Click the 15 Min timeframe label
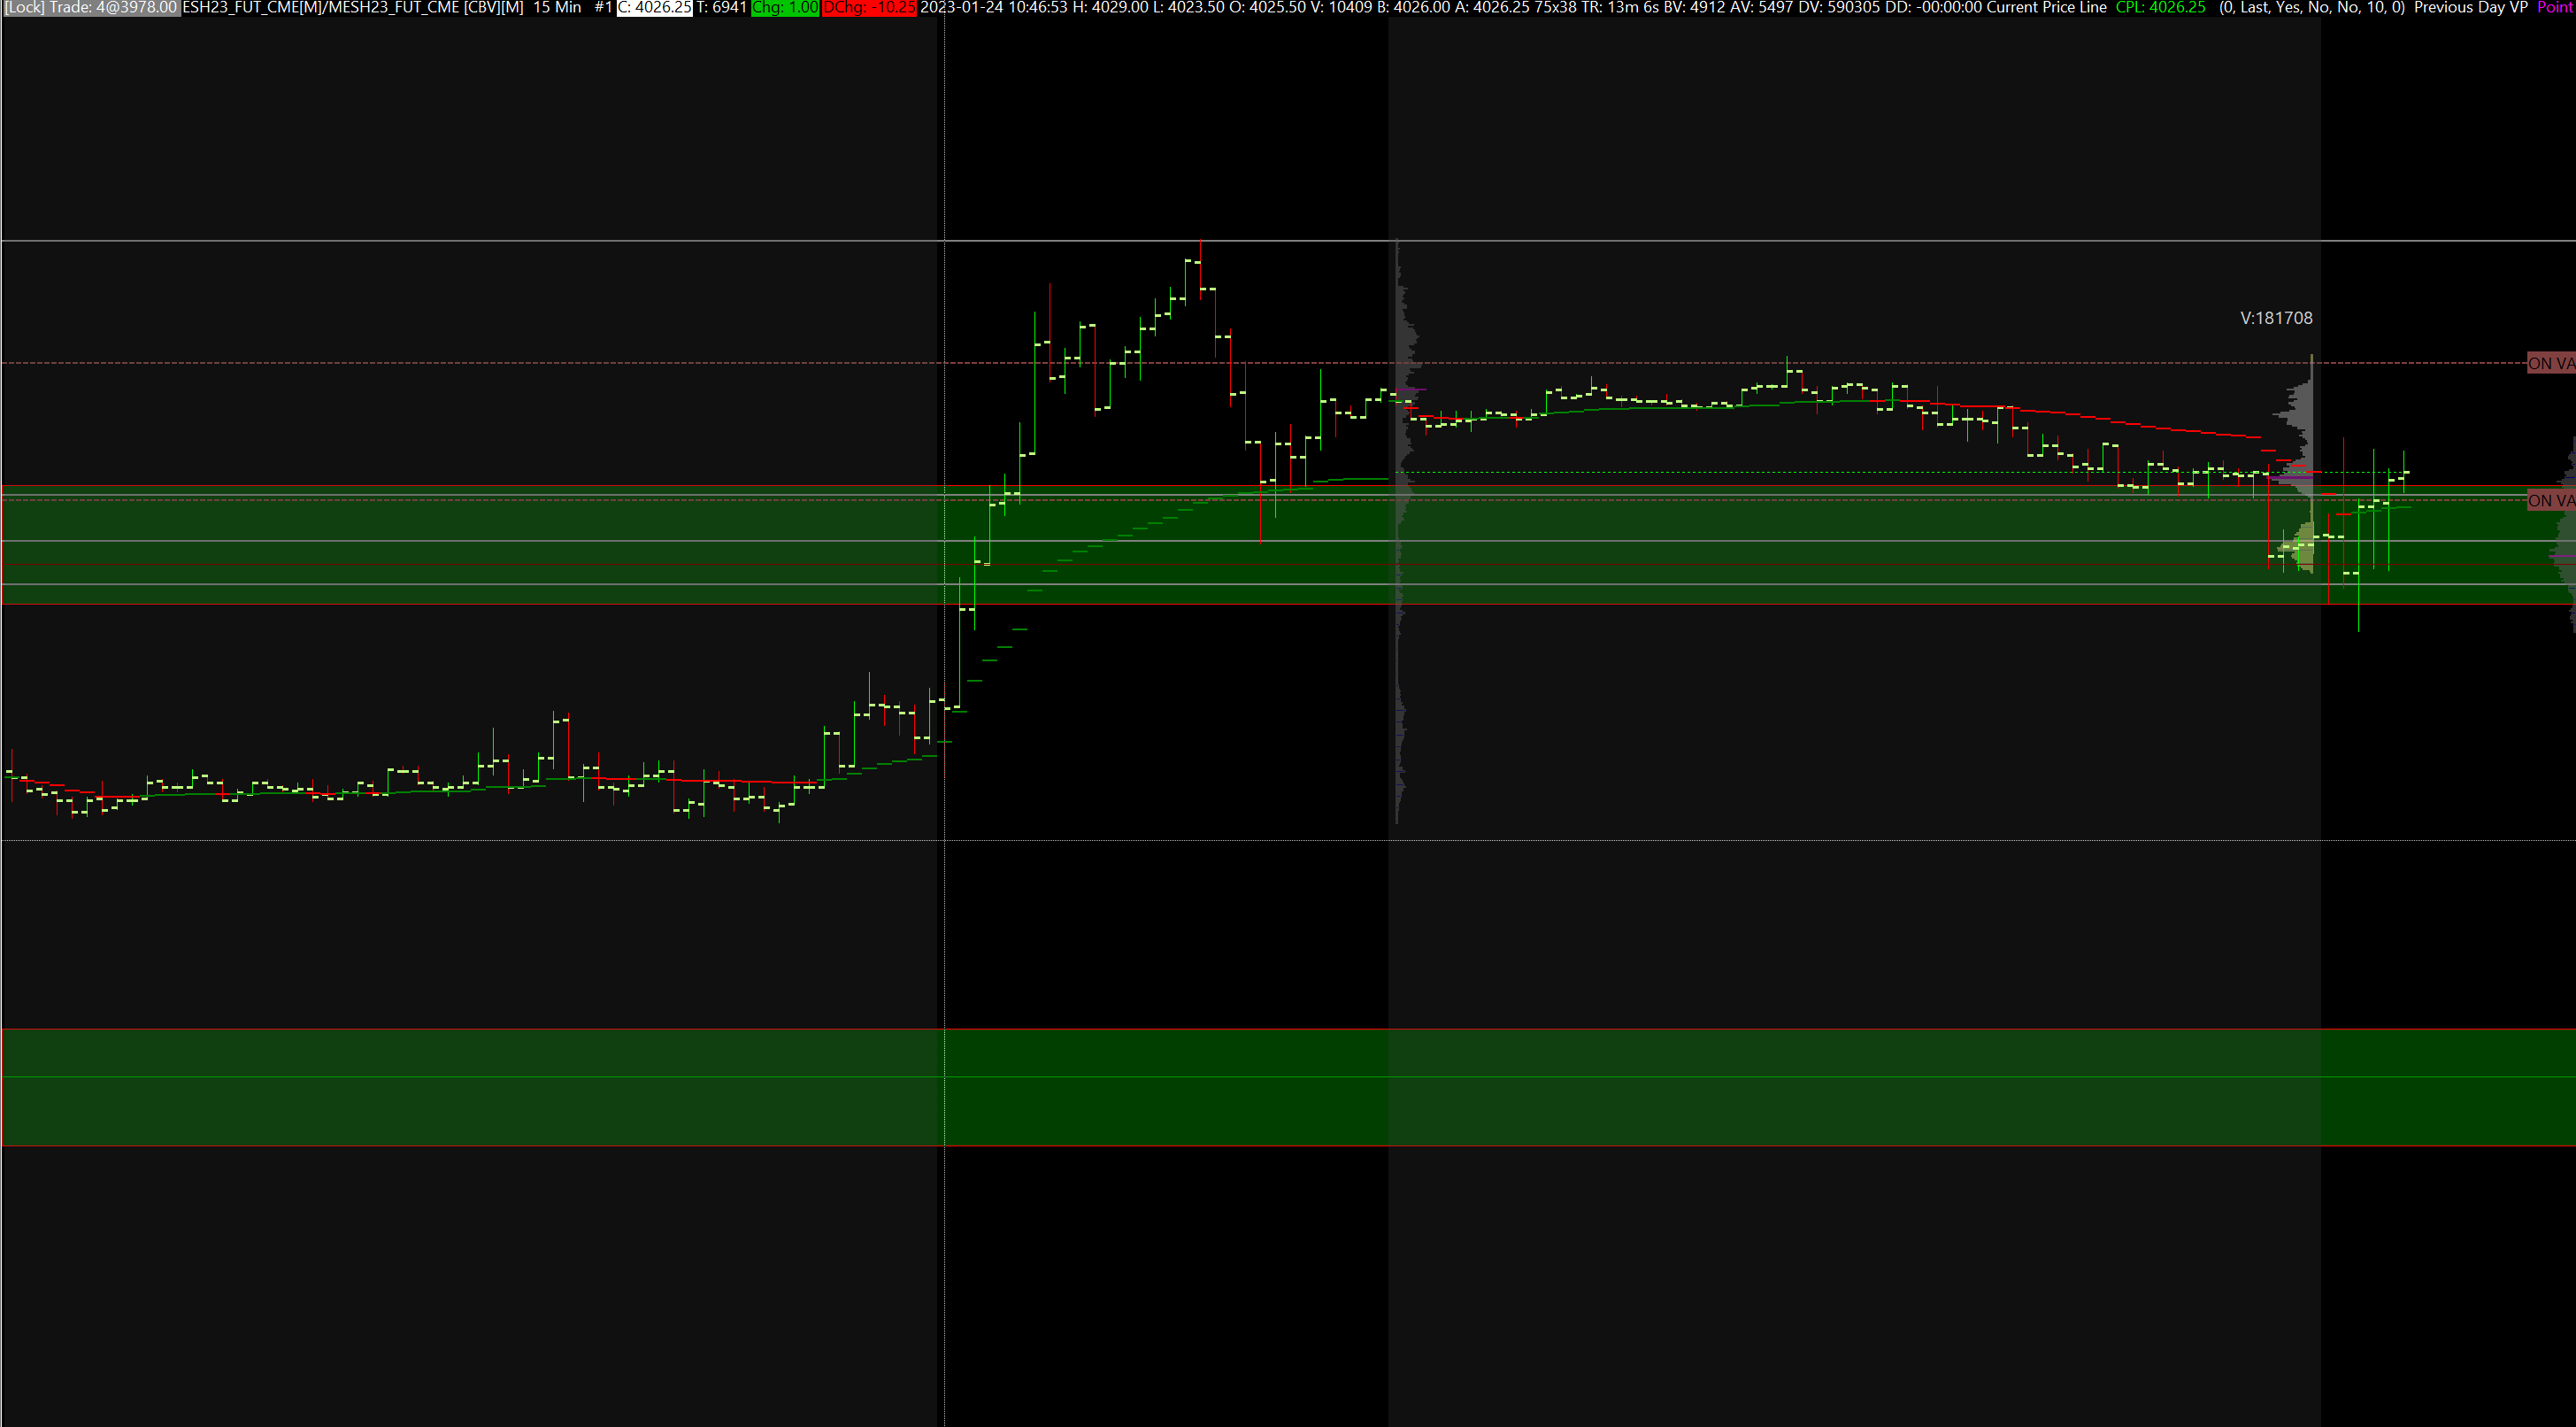The width and height of the screenshot is (2576, 1427). (x=557, y=8)
